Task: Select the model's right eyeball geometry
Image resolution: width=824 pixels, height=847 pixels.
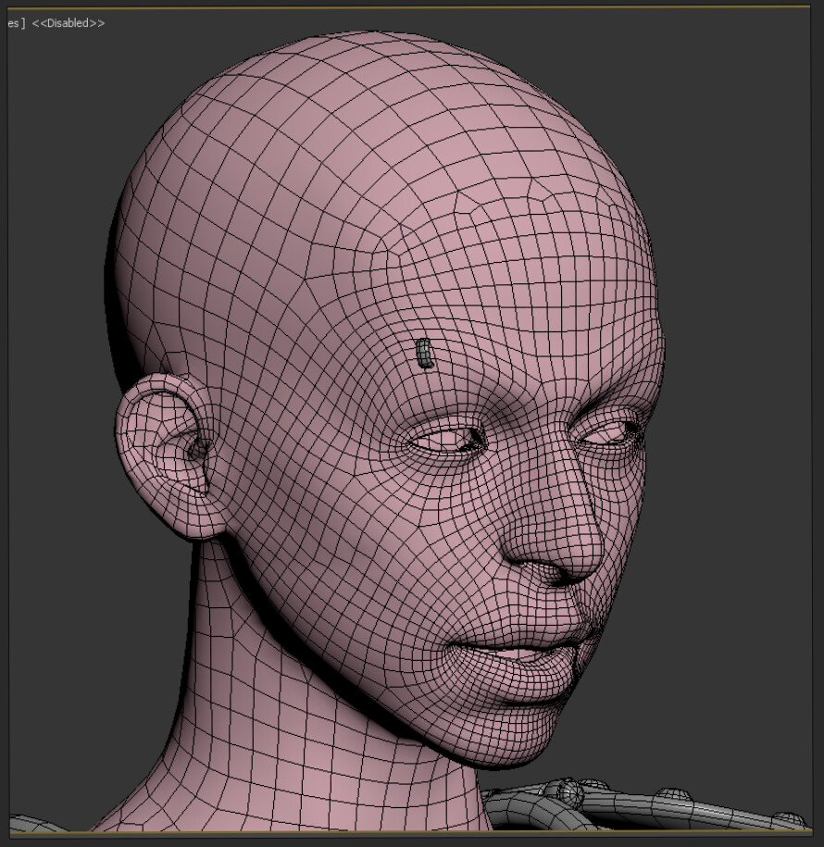Action: [449, 435]
